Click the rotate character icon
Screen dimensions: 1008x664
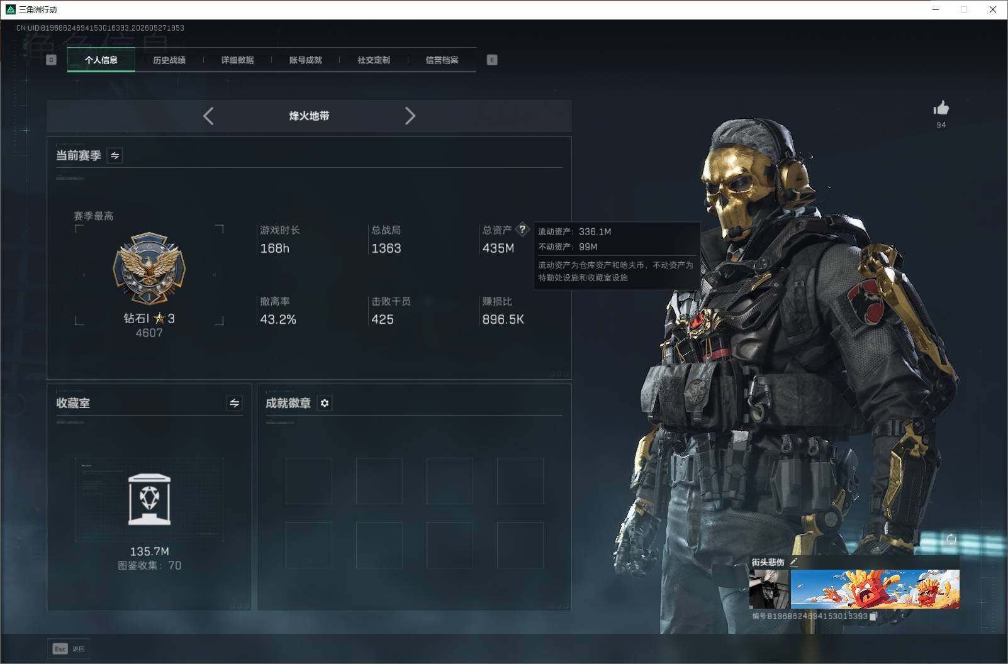click(x=951, y=539)
